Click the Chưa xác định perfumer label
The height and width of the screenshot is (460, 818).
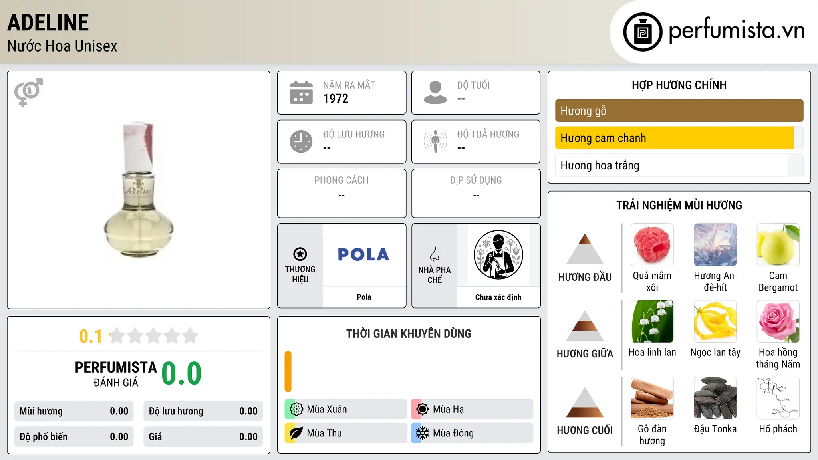[x=498, y=297]
